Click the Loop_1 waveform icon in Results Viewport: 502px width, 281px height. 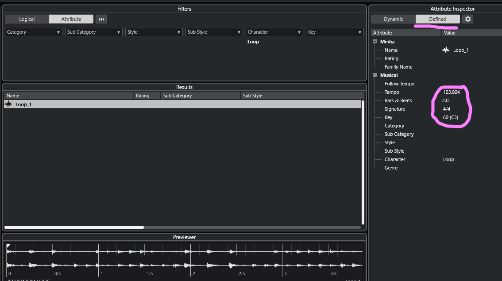click(8, 104)
